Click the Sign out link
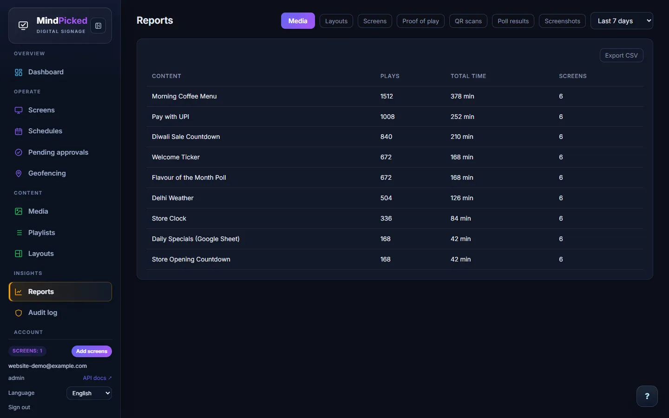669x418 pixels. 19,407
